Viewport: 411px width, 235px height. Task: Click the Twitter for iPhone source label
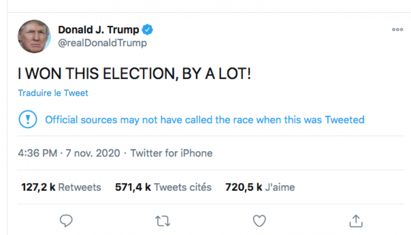pyautogui.click(x=171, y=153)
